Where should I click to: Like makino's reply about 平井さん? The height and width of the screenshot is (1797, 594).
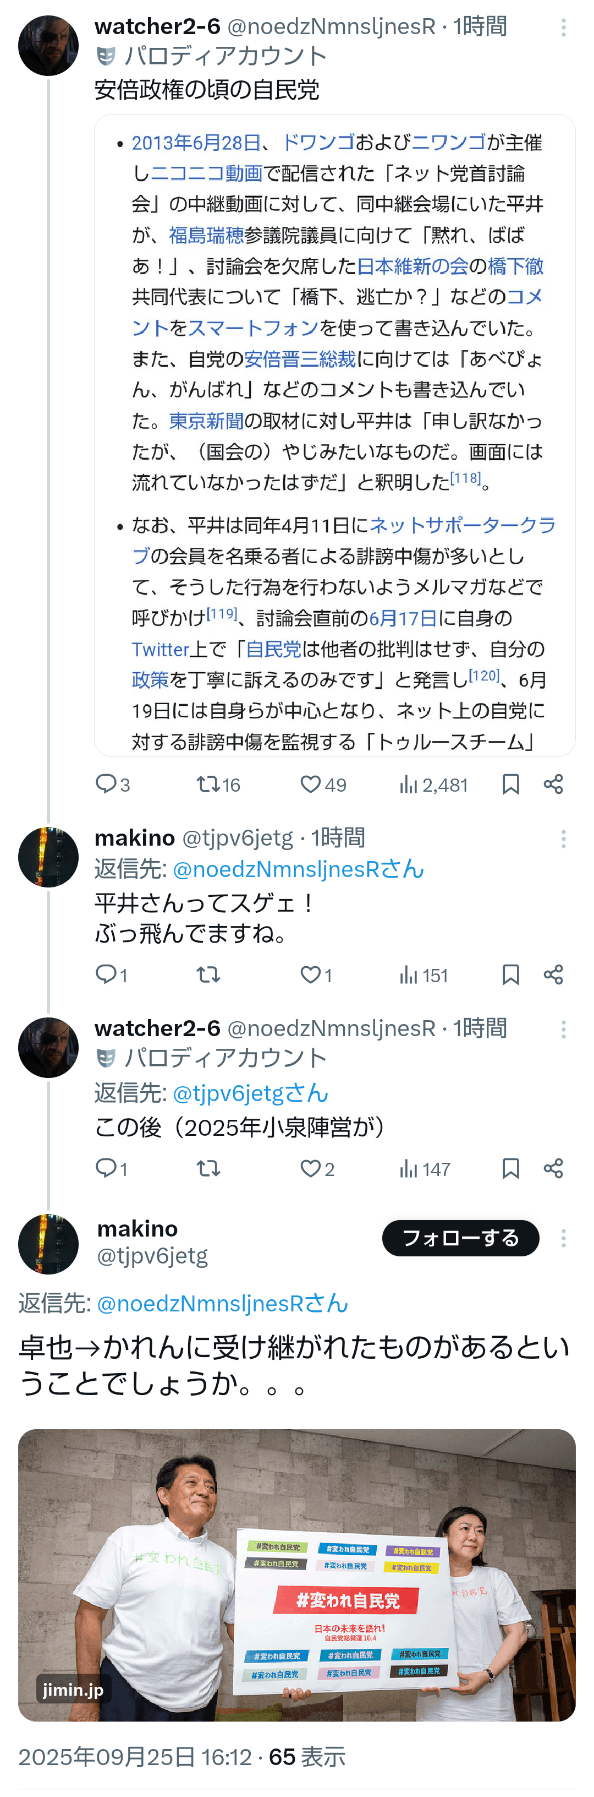click(x=310, y=975)
